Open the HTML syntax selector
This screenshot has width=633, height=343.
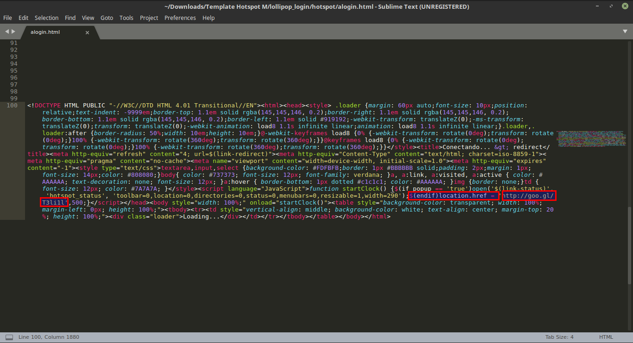606,337
